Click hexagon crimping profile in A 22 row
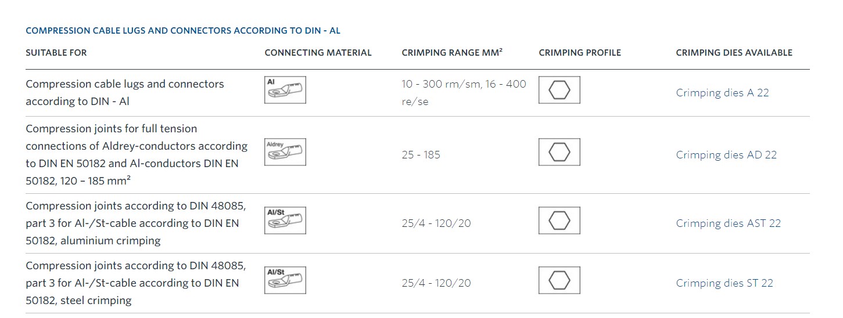 coord(559,90)
